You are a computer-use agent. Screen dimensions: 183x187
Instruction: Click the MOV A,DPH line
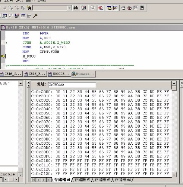click(37, 38)
